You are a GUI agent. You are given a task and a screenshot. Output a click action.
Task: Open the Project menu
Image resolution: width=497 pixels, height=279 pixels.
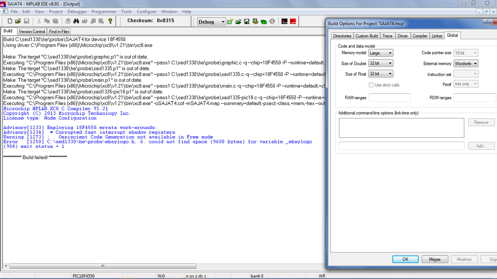tap(56, 12)
